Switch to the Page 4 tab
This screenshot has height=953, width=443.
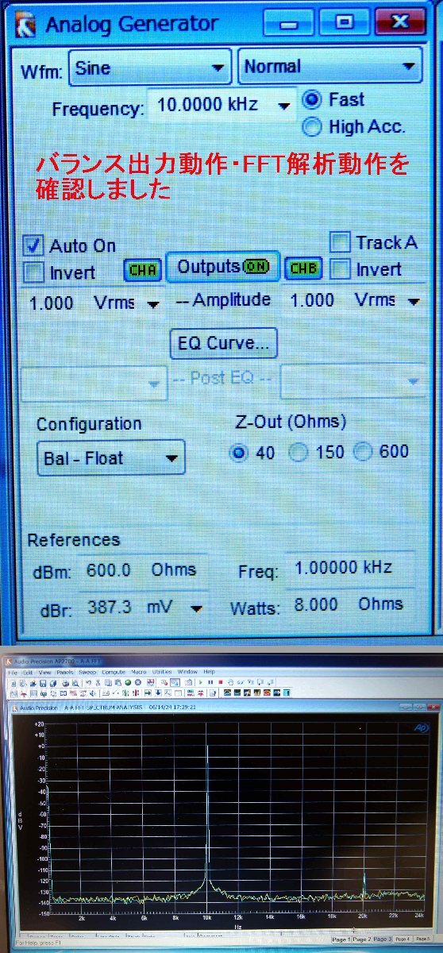click(403, 939)
